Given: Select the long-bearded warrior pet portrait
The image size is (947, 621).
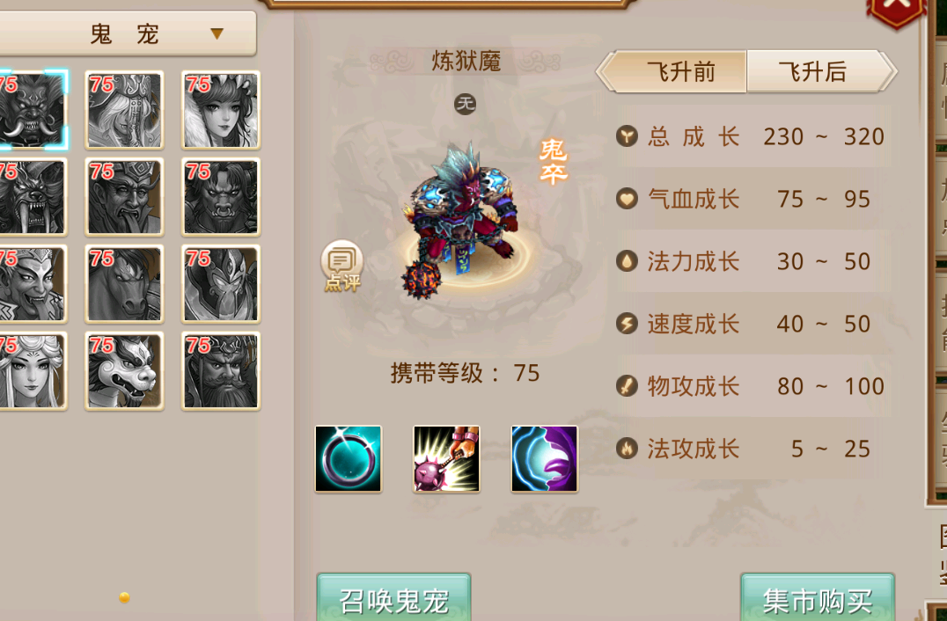Looking at the screenshot, I should [x=221, y=370].
